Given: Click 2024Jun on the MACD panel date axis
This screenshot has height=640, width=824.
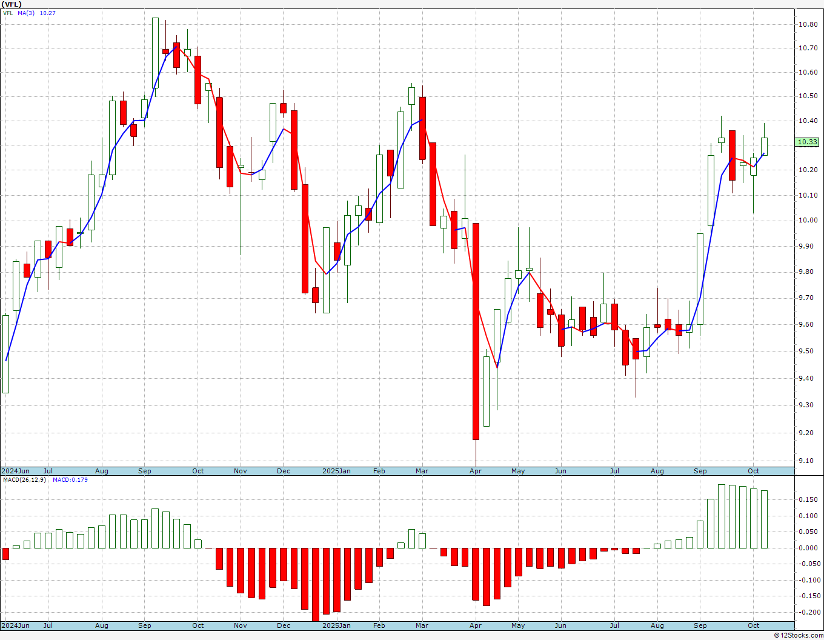Looking at the screenshot, I should tap(15, 625).
